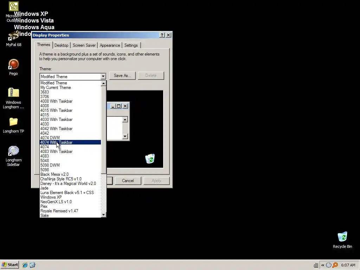The height and width of the screenshot is (270, 360).
Task: Click the orange magnifier tray icon
Action: pyautogui.click(x=335, y=265)
